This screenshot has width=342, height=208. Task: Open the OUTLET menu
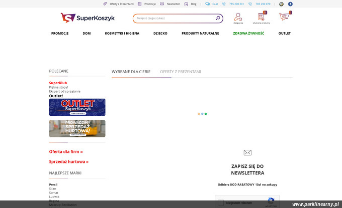(285, 33)
